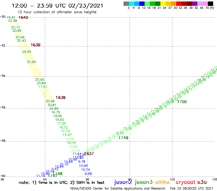Click the purple 39-42 ft legend swatch

pos(195,4)
